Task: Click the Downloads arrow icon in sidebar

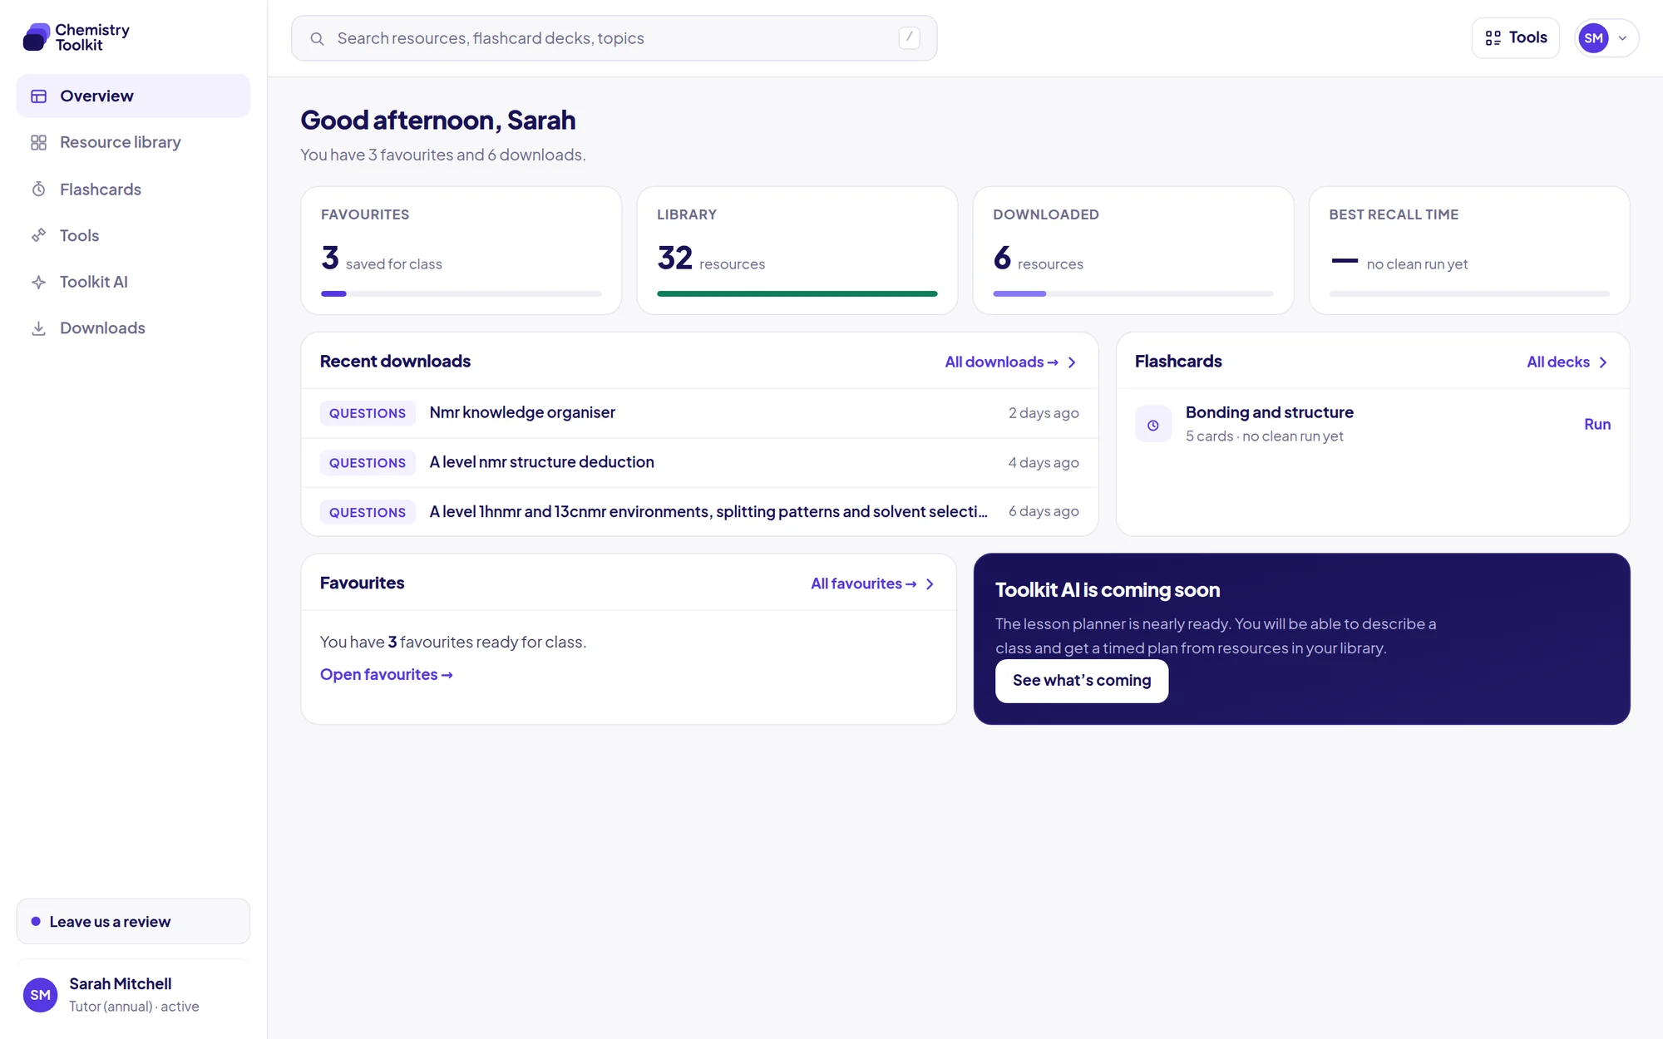Action: [x=38, y=328]
